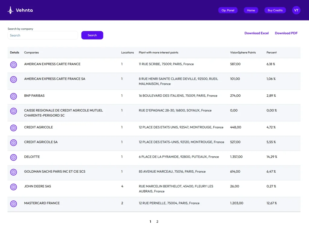The height and width of the screenshot is (229, 309).
Task: Open details icon for MASTERCARD FRANCE
Action: (x=14, y=204)
